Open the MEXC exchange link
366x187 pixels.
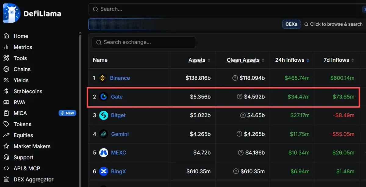[x=119, y=153]
